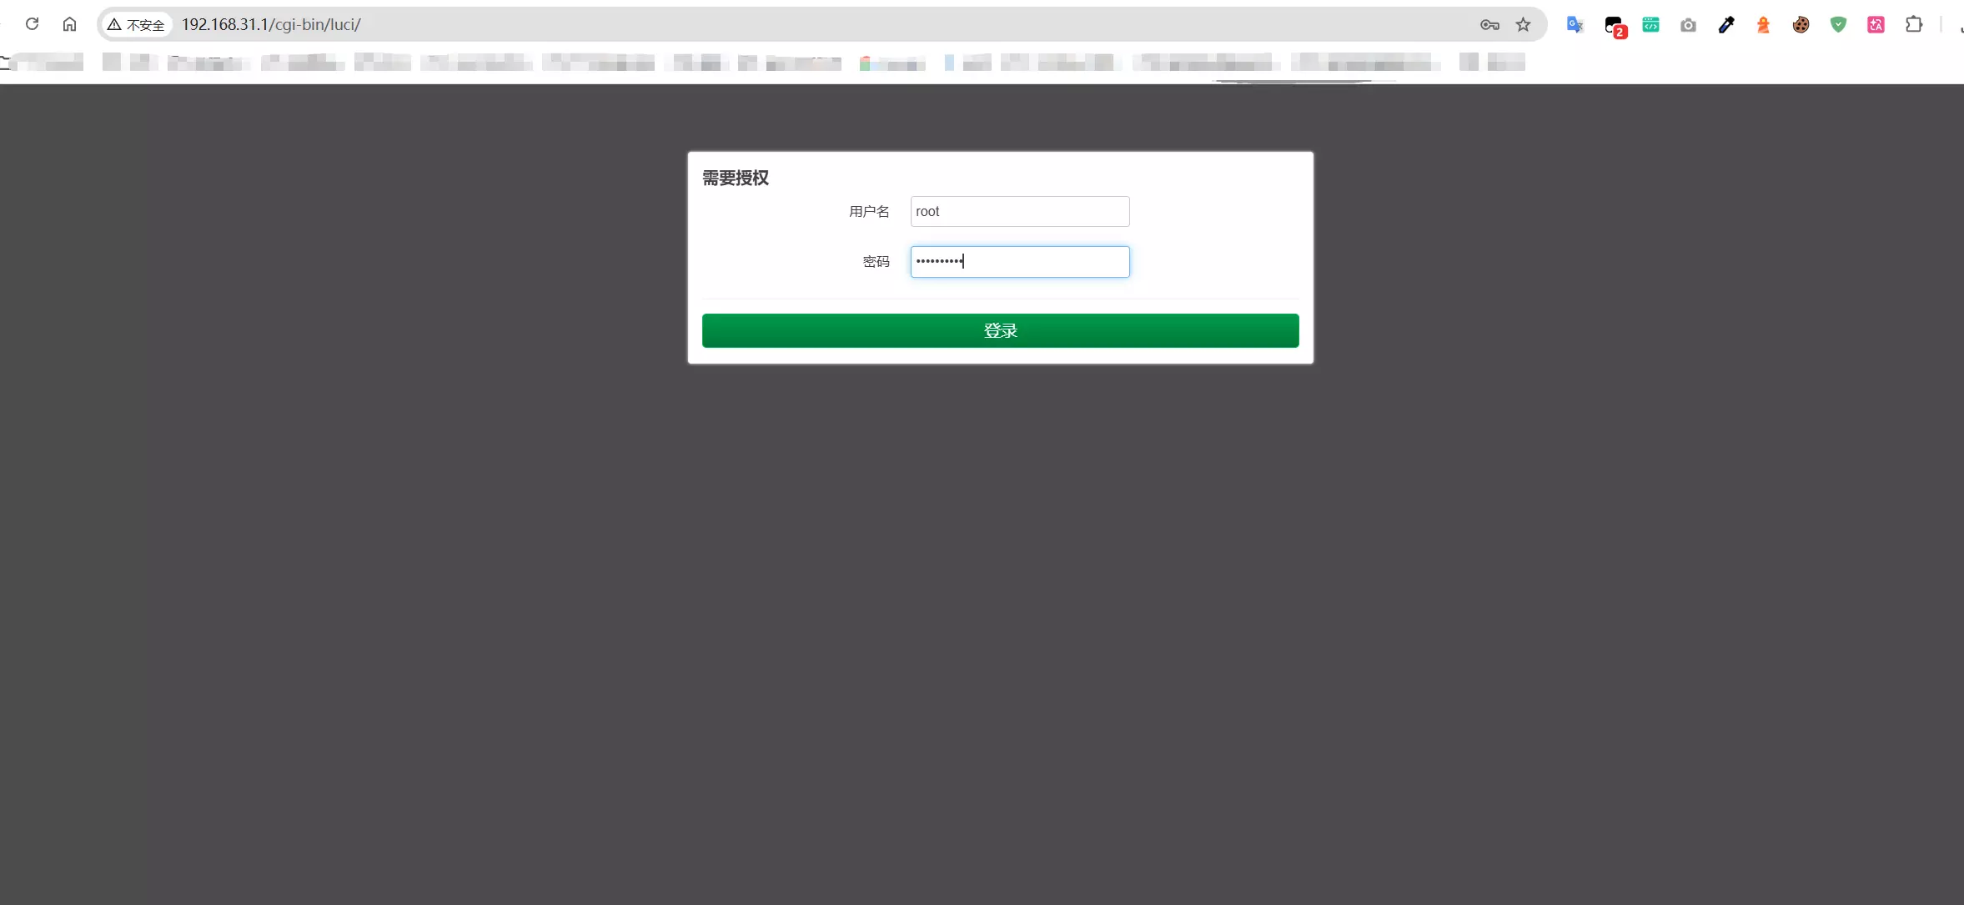The image size is (1964, 905).
Task: Open the cookie editor extension
Action: click(1801, 25)
